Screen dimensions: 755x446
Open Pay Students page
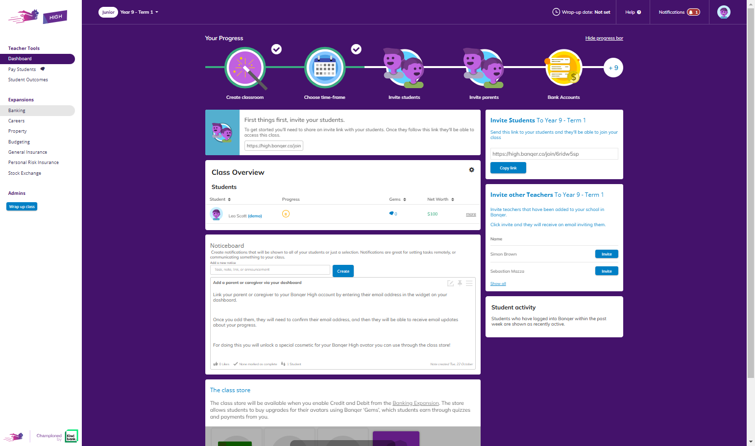(x=22, y=70)
